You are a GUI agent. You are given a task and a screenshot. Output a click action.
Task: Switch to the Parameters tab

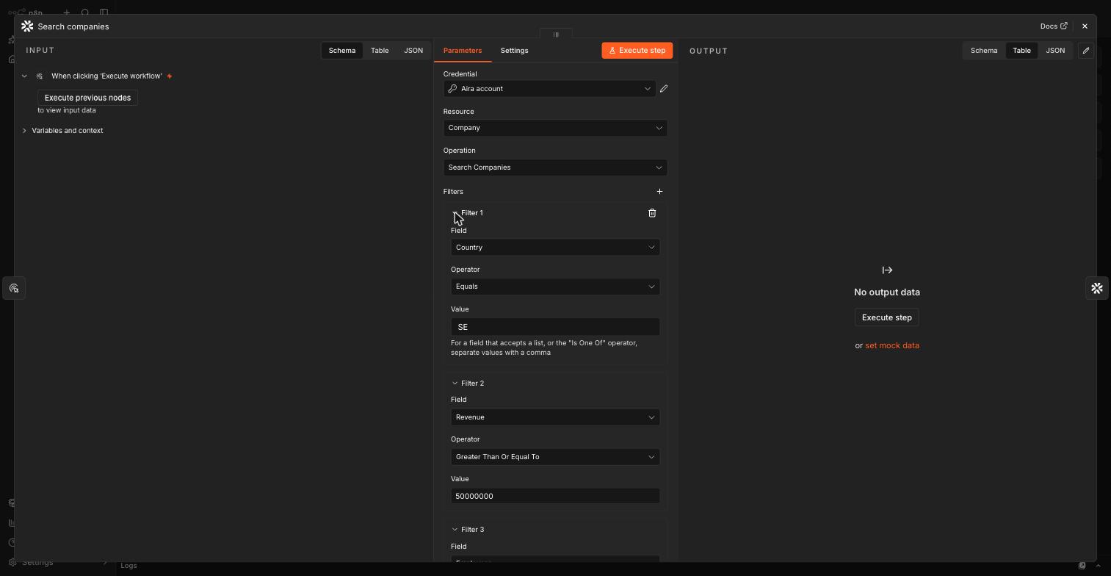pos(463,51)
